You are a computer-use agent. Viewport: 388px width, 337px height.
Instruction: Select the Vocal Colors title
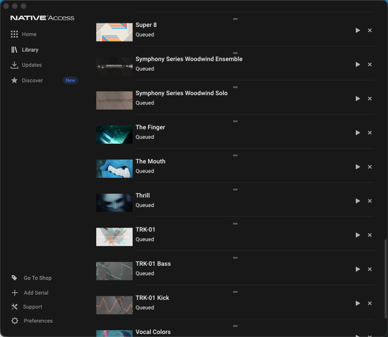[x=153, y=332]
